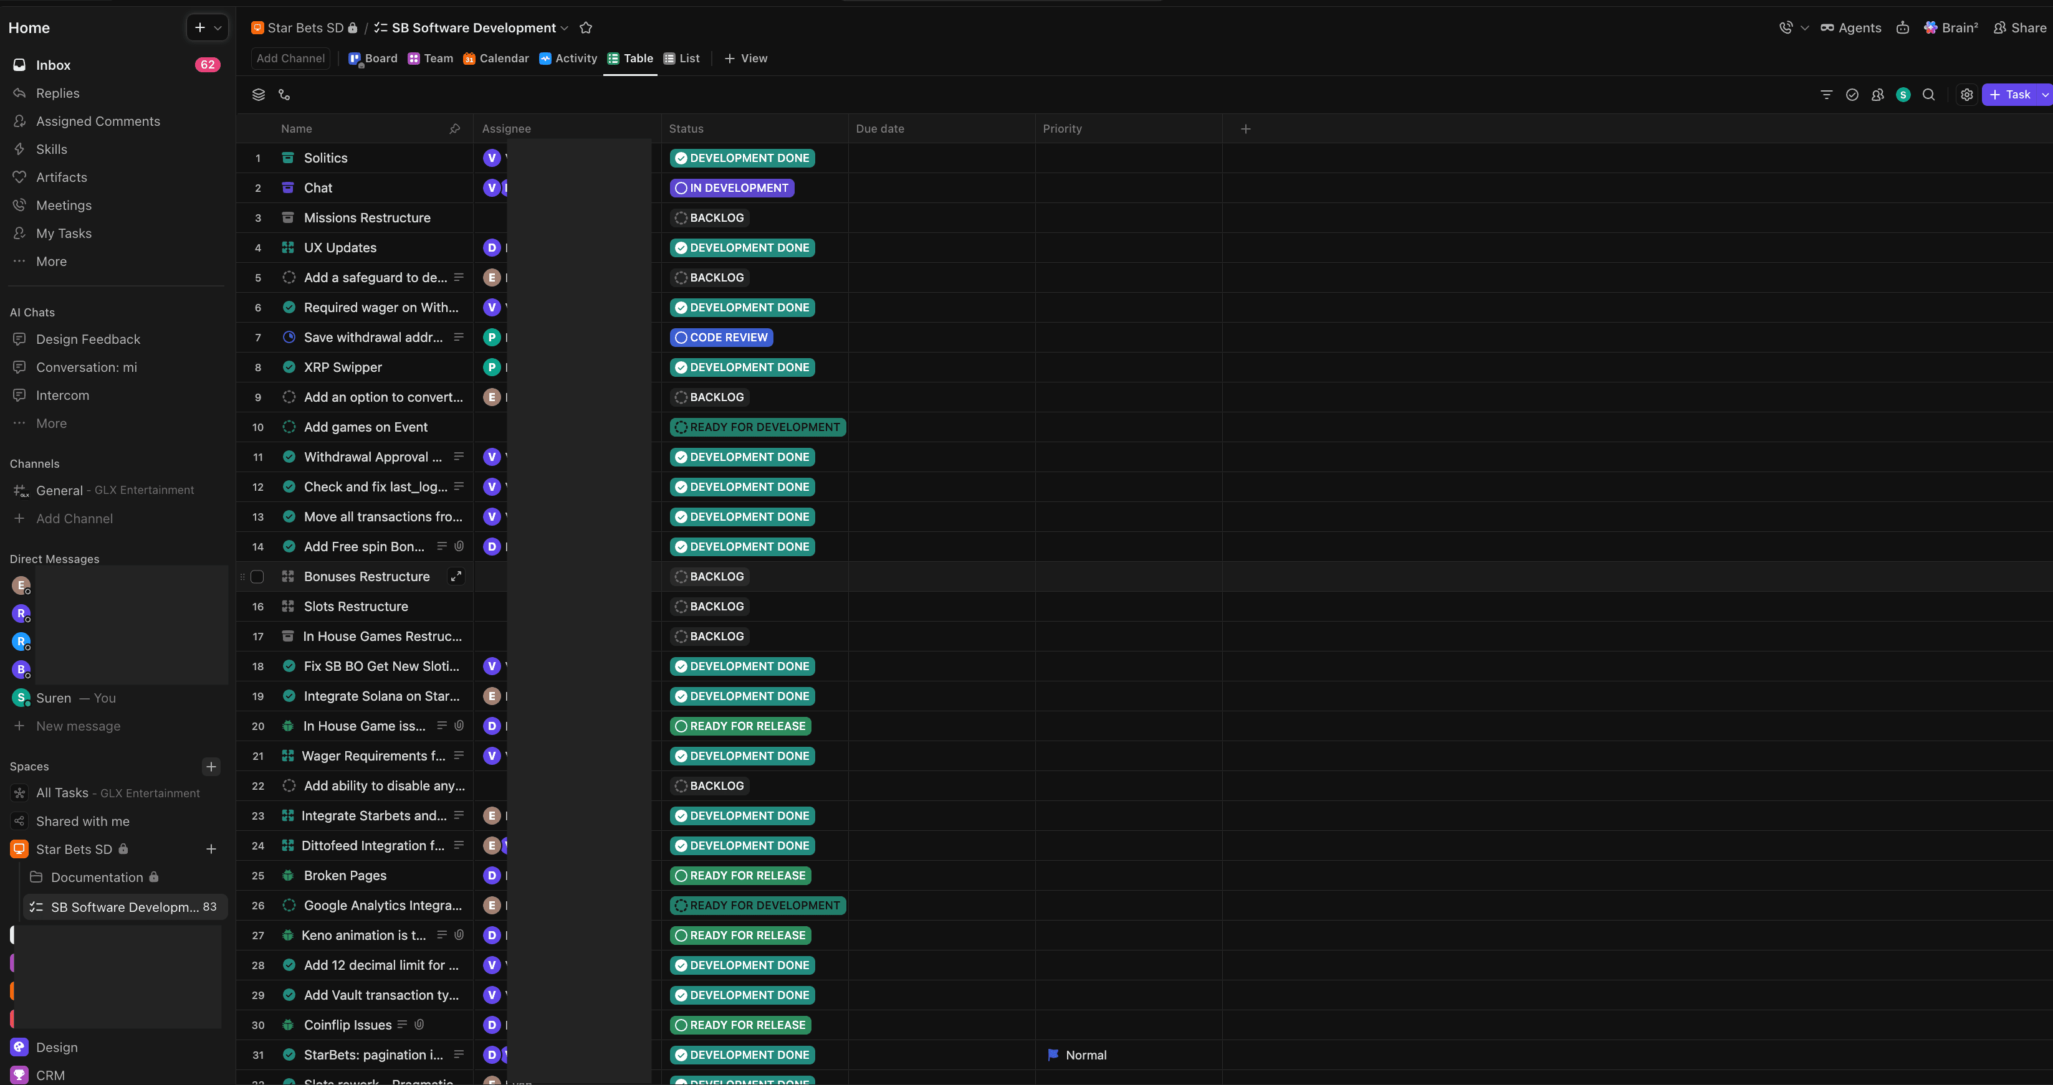
Task: Check the Bonuses Restructure row checkbox
Action: [257, 577]
